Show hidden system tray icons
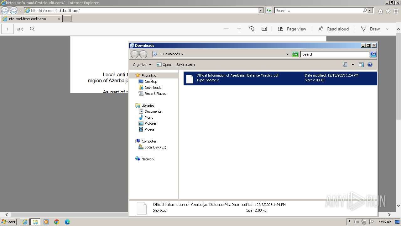The width and height of the screenshot is (401, 226). 349,222
